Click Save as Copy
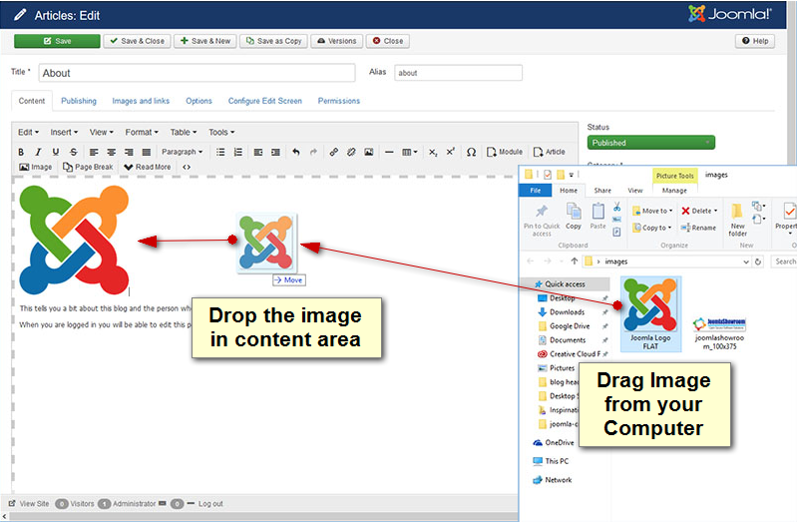799x524 pixels. [273, 41]
